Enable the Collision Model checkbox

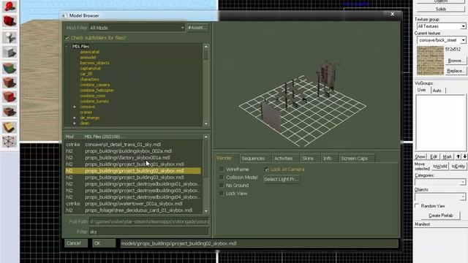(x=222, y=178)
